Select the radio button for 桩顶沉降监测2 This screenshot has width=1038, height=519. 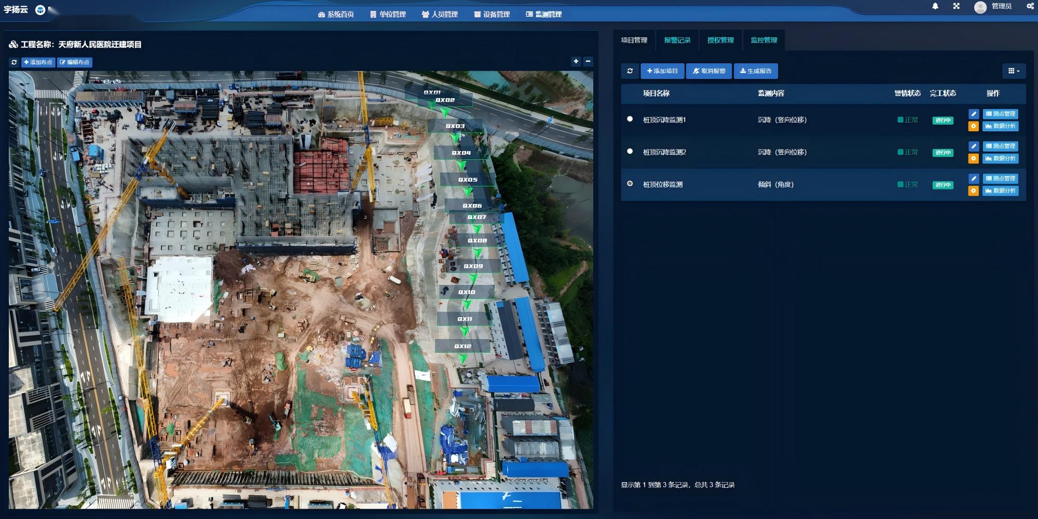coord(630,152)
